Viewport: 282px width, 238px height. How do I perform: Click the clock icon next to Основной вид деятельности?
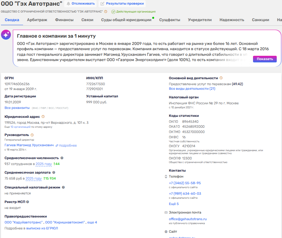(221, 78)
